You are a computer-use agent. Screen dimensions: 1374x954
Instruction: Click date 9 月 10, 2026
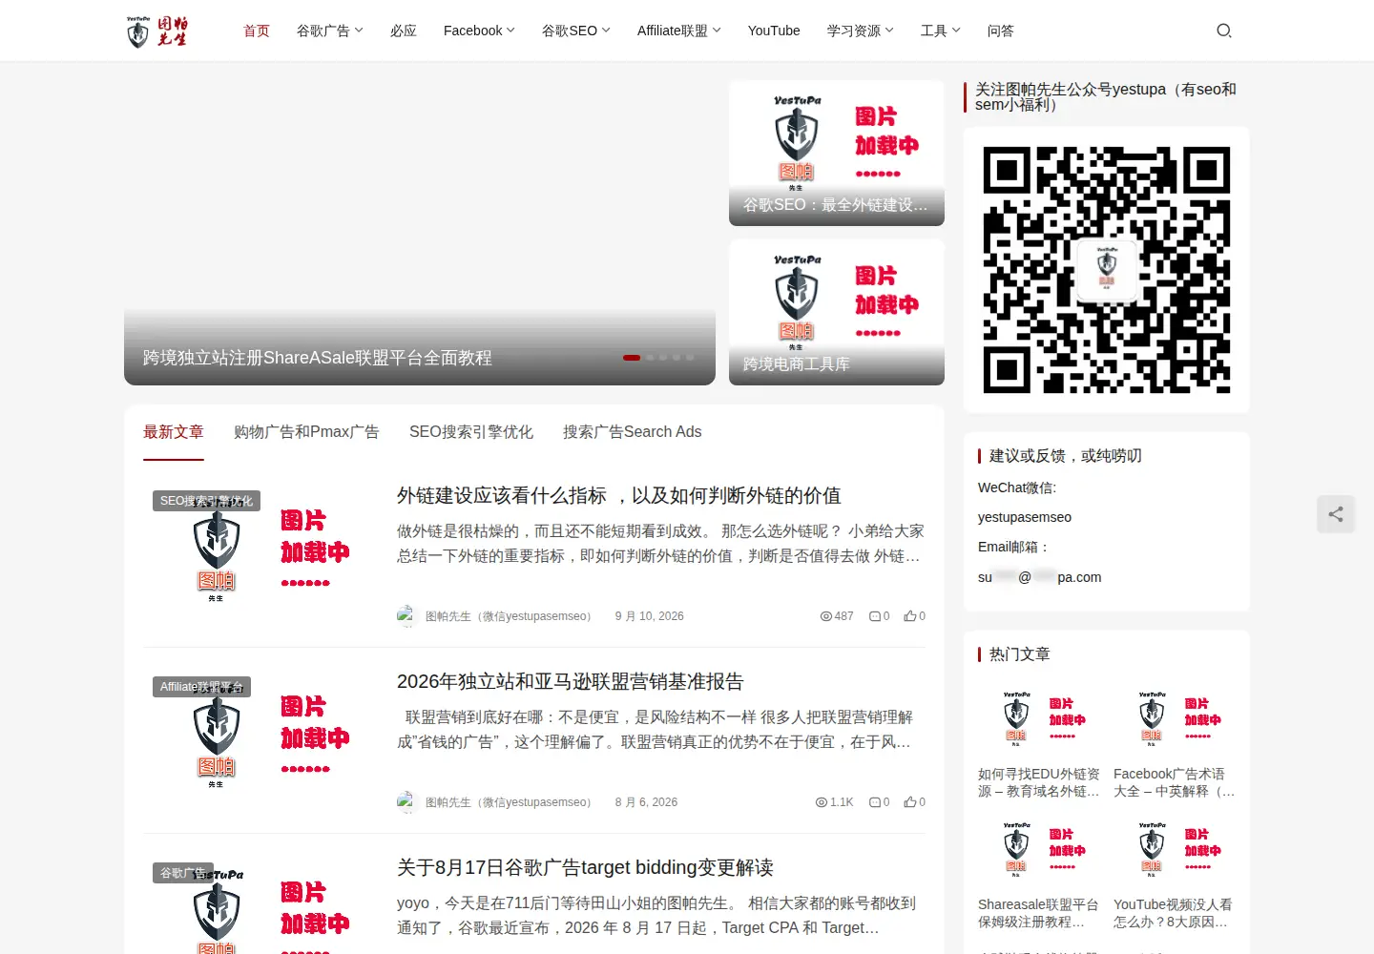(650, 616)
